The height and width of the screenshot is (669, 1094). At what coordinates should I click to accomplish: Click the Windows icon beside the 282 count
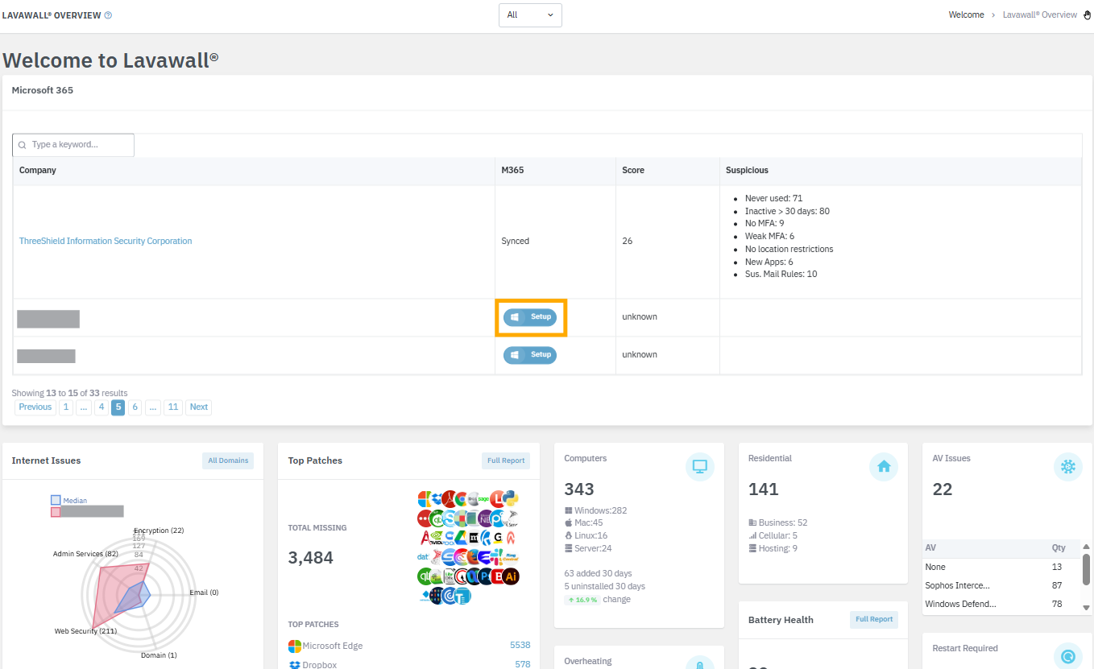[x=568, y=510]
